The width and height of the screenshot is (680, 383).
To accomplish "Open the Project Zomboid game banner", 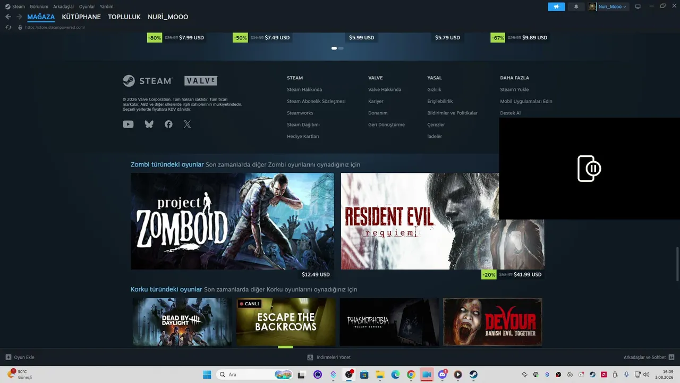I will pyautogui.click(x=232, y=221).
